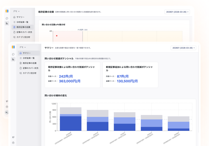
Task: Open period selector 202601 in front window
Action: click(x=183, y=48)
